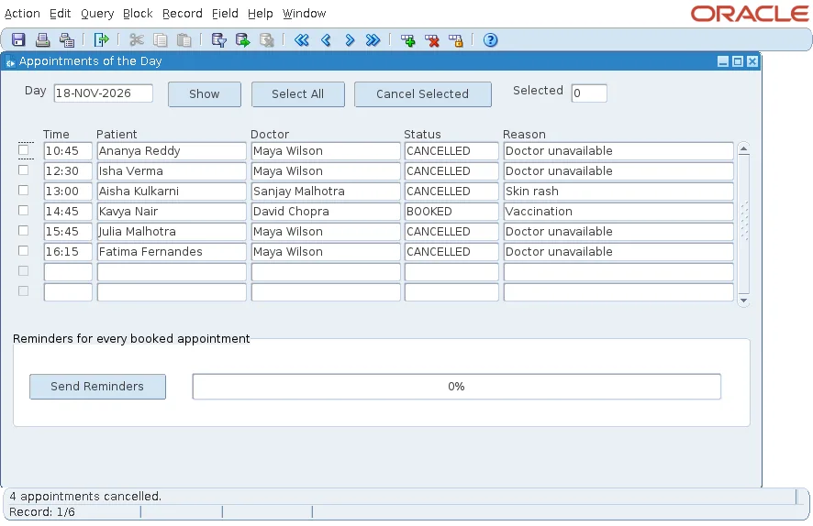Select checkbox for Aisha Kulkarni row

pyautogui.click(x=23, y=191)
